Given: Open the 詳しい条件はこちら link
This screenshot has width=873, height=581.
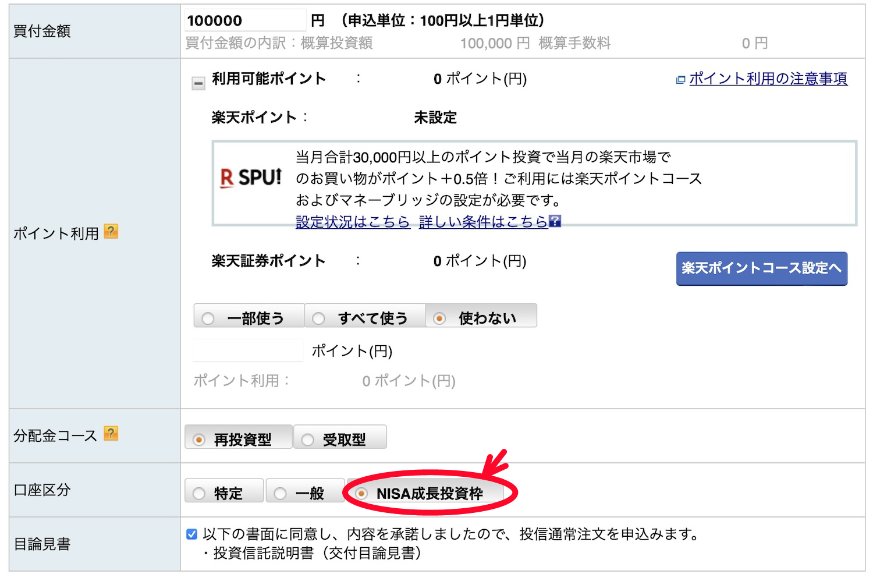Looking at the screenshot, I should (484, 222).
